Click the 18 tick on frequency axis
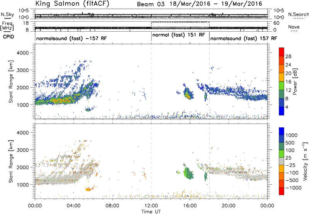309x214 pixels. (x=26, y=23)
